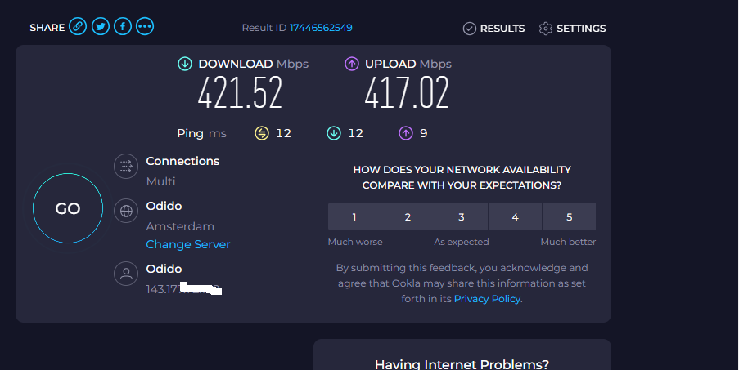Rate network availability as 3
The width and height of the screenshot is (739, 370).
(462, 216)
